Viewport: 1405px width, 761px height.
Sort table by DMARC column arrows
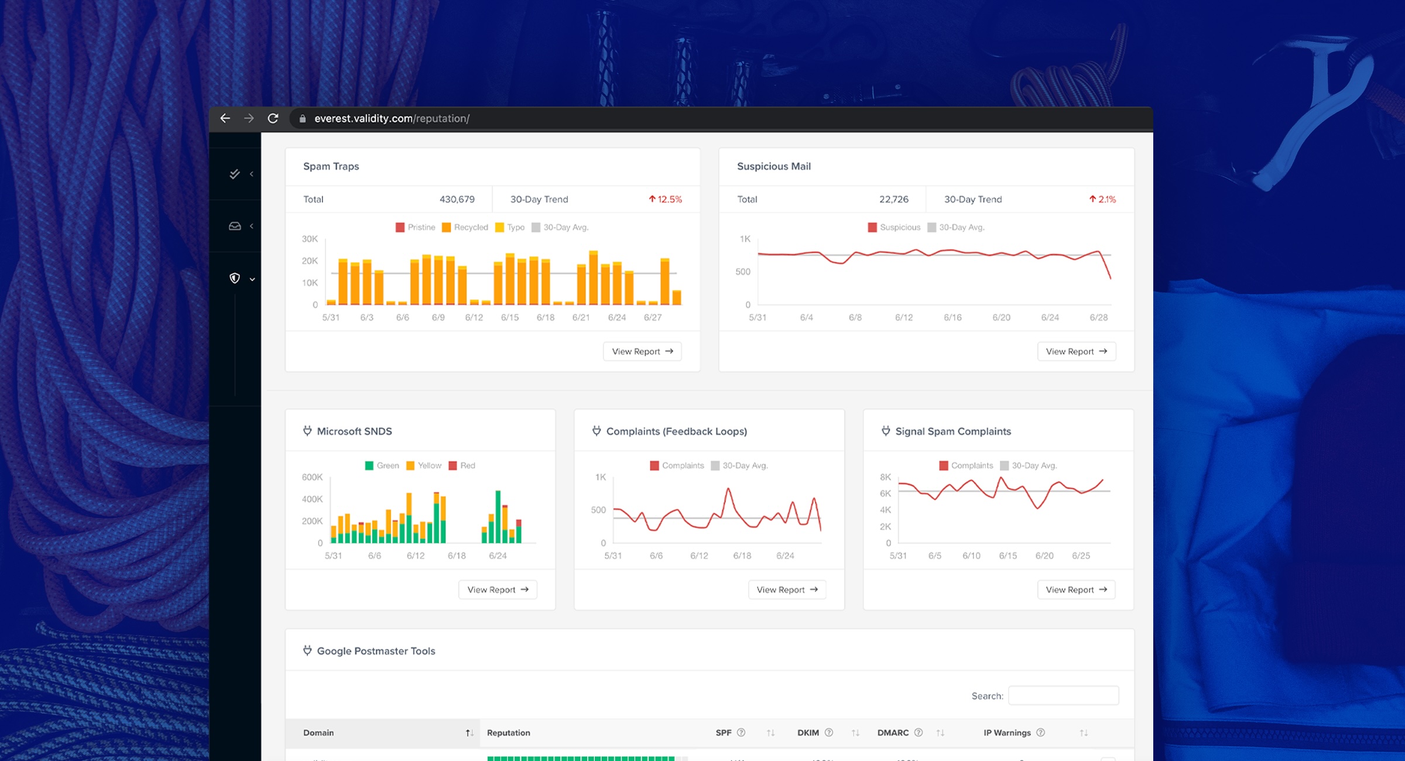tap(940, 733)
